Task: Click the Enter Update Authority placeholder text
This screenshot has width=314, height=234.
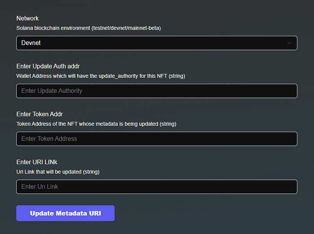Action: coord(52,91)
